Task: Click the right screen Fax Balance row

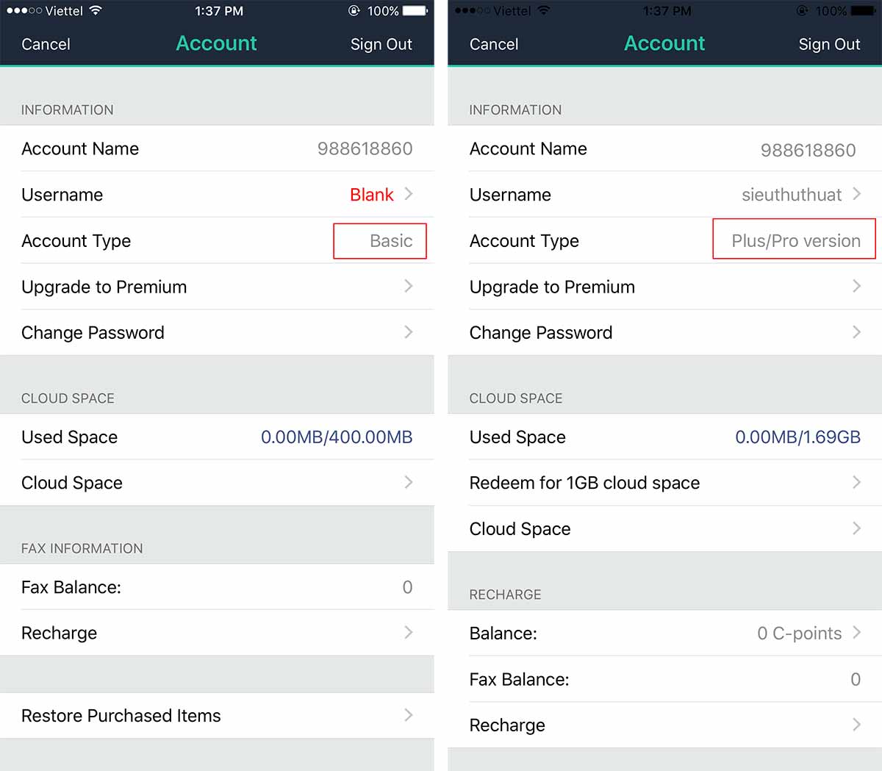Action: coord(664,679)
